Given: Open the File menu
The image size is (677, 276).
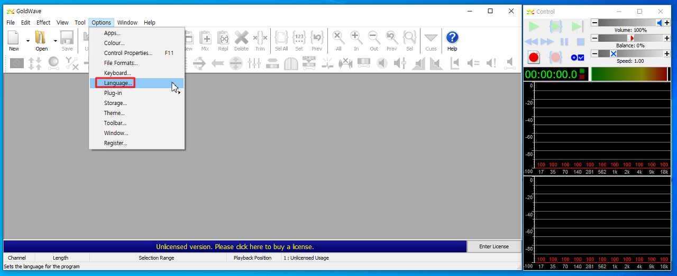Looking at the screenshot, I should 11,23.
